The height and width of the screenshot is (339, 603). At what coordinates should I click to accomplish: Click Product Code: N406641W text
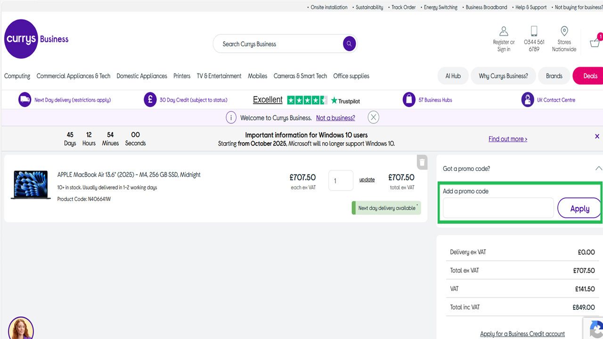84,199
